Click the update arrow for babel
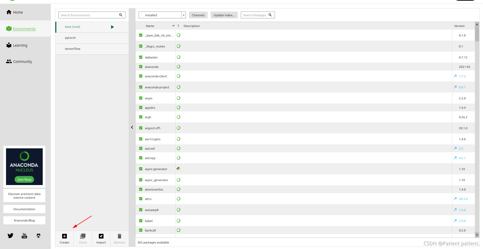 pos(455,221)
